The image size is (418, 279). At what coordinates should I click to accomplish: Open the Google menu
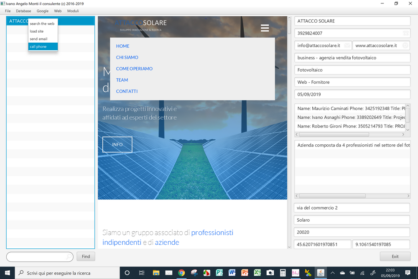click(42, 11)
